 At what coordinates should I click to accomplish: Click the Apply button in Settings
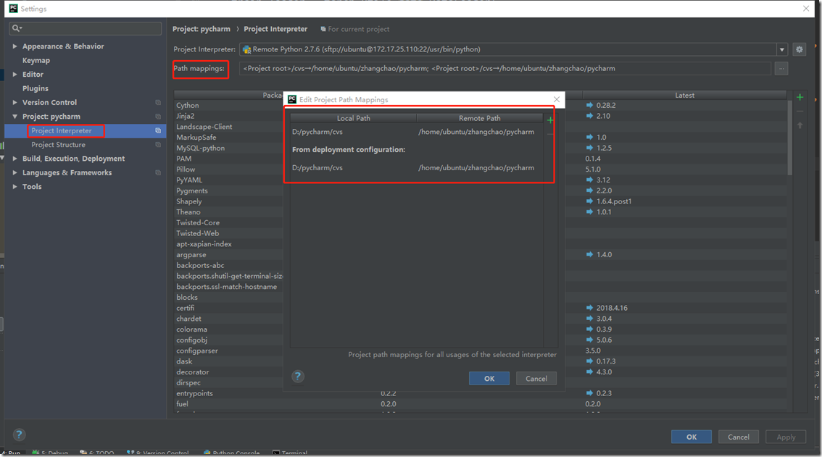(x=786, y=437)
